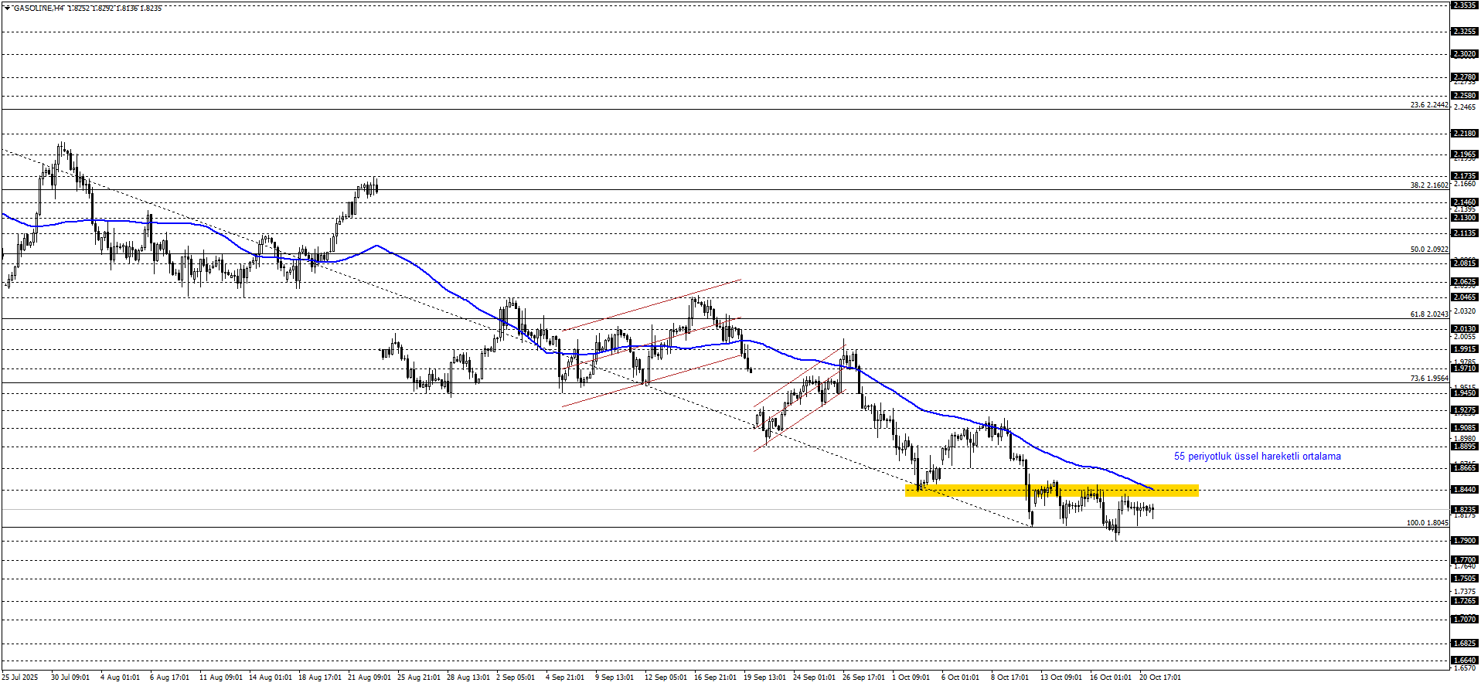The width and height of the screenshot is (1481, 686).
Task: Click the 1 Oct 09:01 time axis label
Action: tap(911, 678)
